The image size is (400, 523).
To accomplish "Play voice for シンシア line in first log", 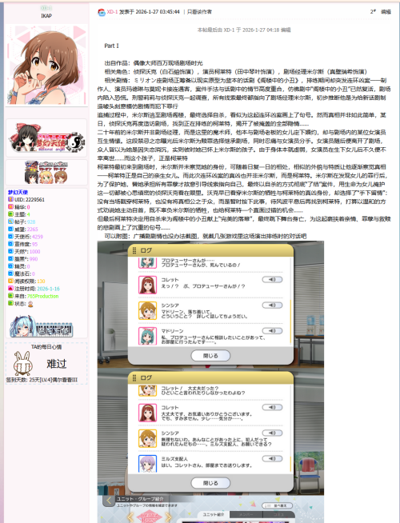I will coord(272,305).
